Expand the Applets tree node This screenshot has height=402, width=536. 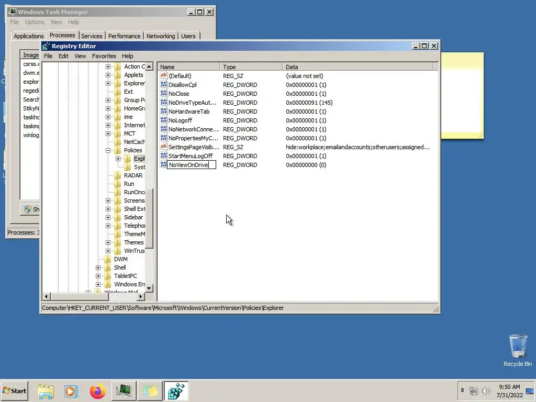[x=108, y=75]
